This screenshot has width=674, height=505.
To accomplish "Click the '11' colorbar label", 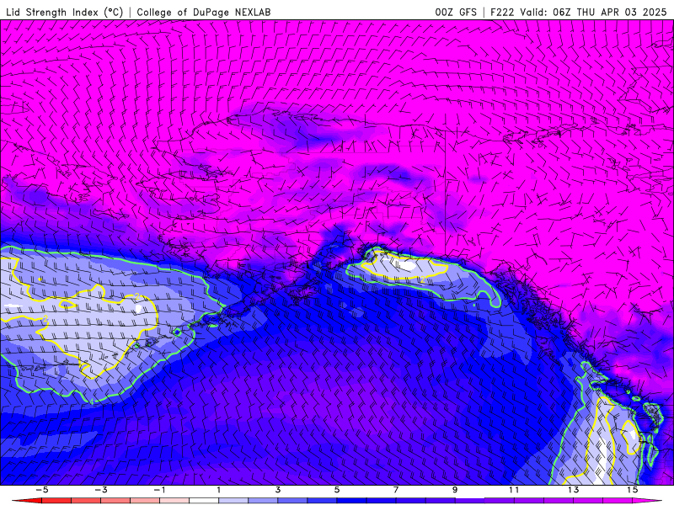I will tap(514, 490).
